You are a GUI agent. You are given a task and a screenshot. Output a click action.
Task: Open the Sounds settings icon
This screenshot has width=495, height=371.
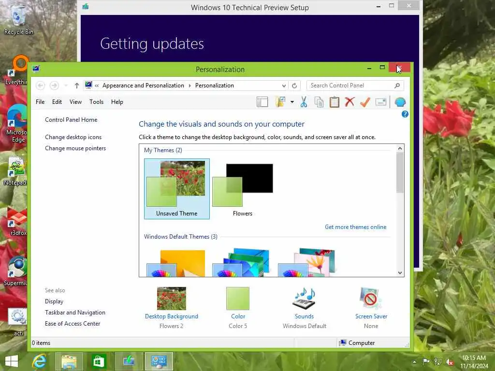point(305,299)
